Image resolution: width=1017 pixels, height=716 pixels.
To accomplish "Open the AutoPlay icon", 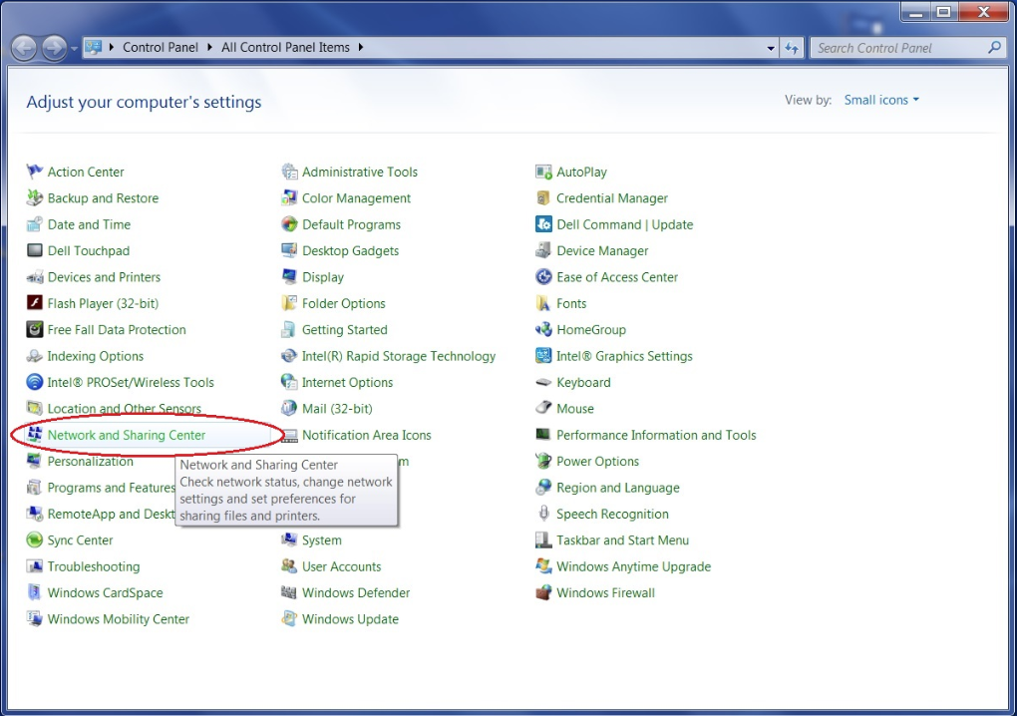I will (x=543, y=172).
